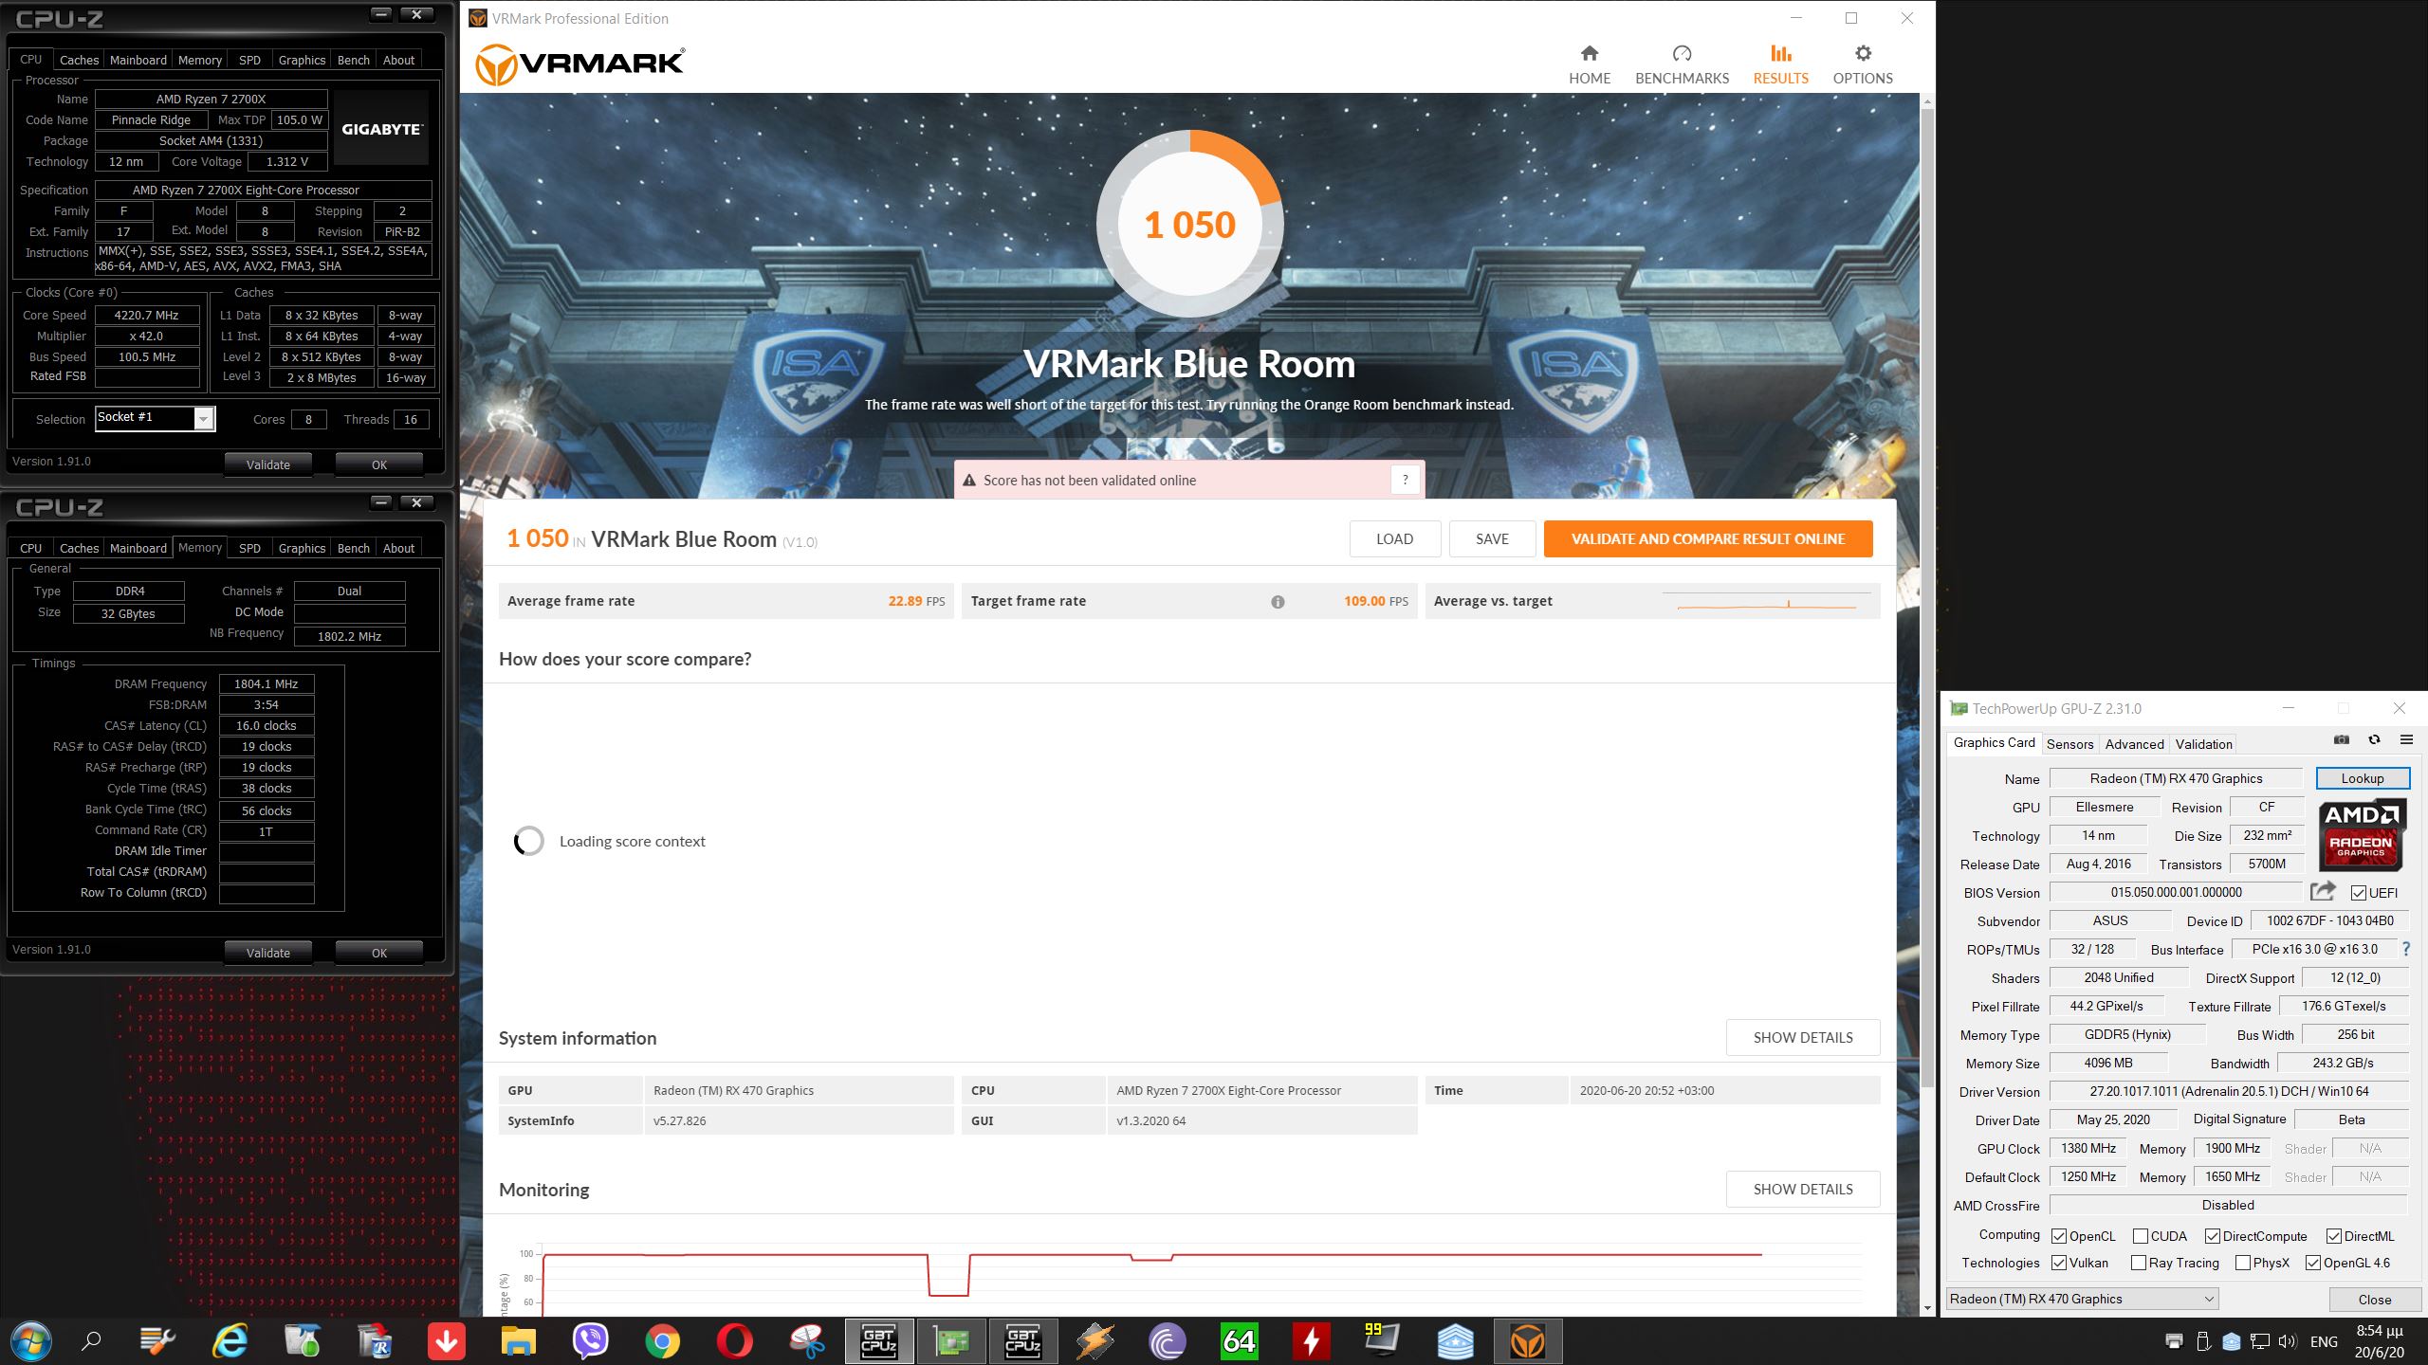Viewport: 2428px width, 1365px height.
Task: Open Google Chrome from the taskbar
Action: pos(662,1341)
